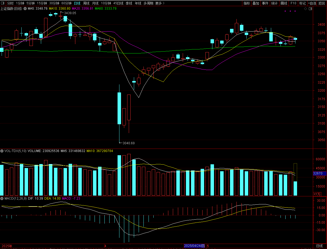
Task: Click the 60000 volume axis label
Action: [321, 159]
